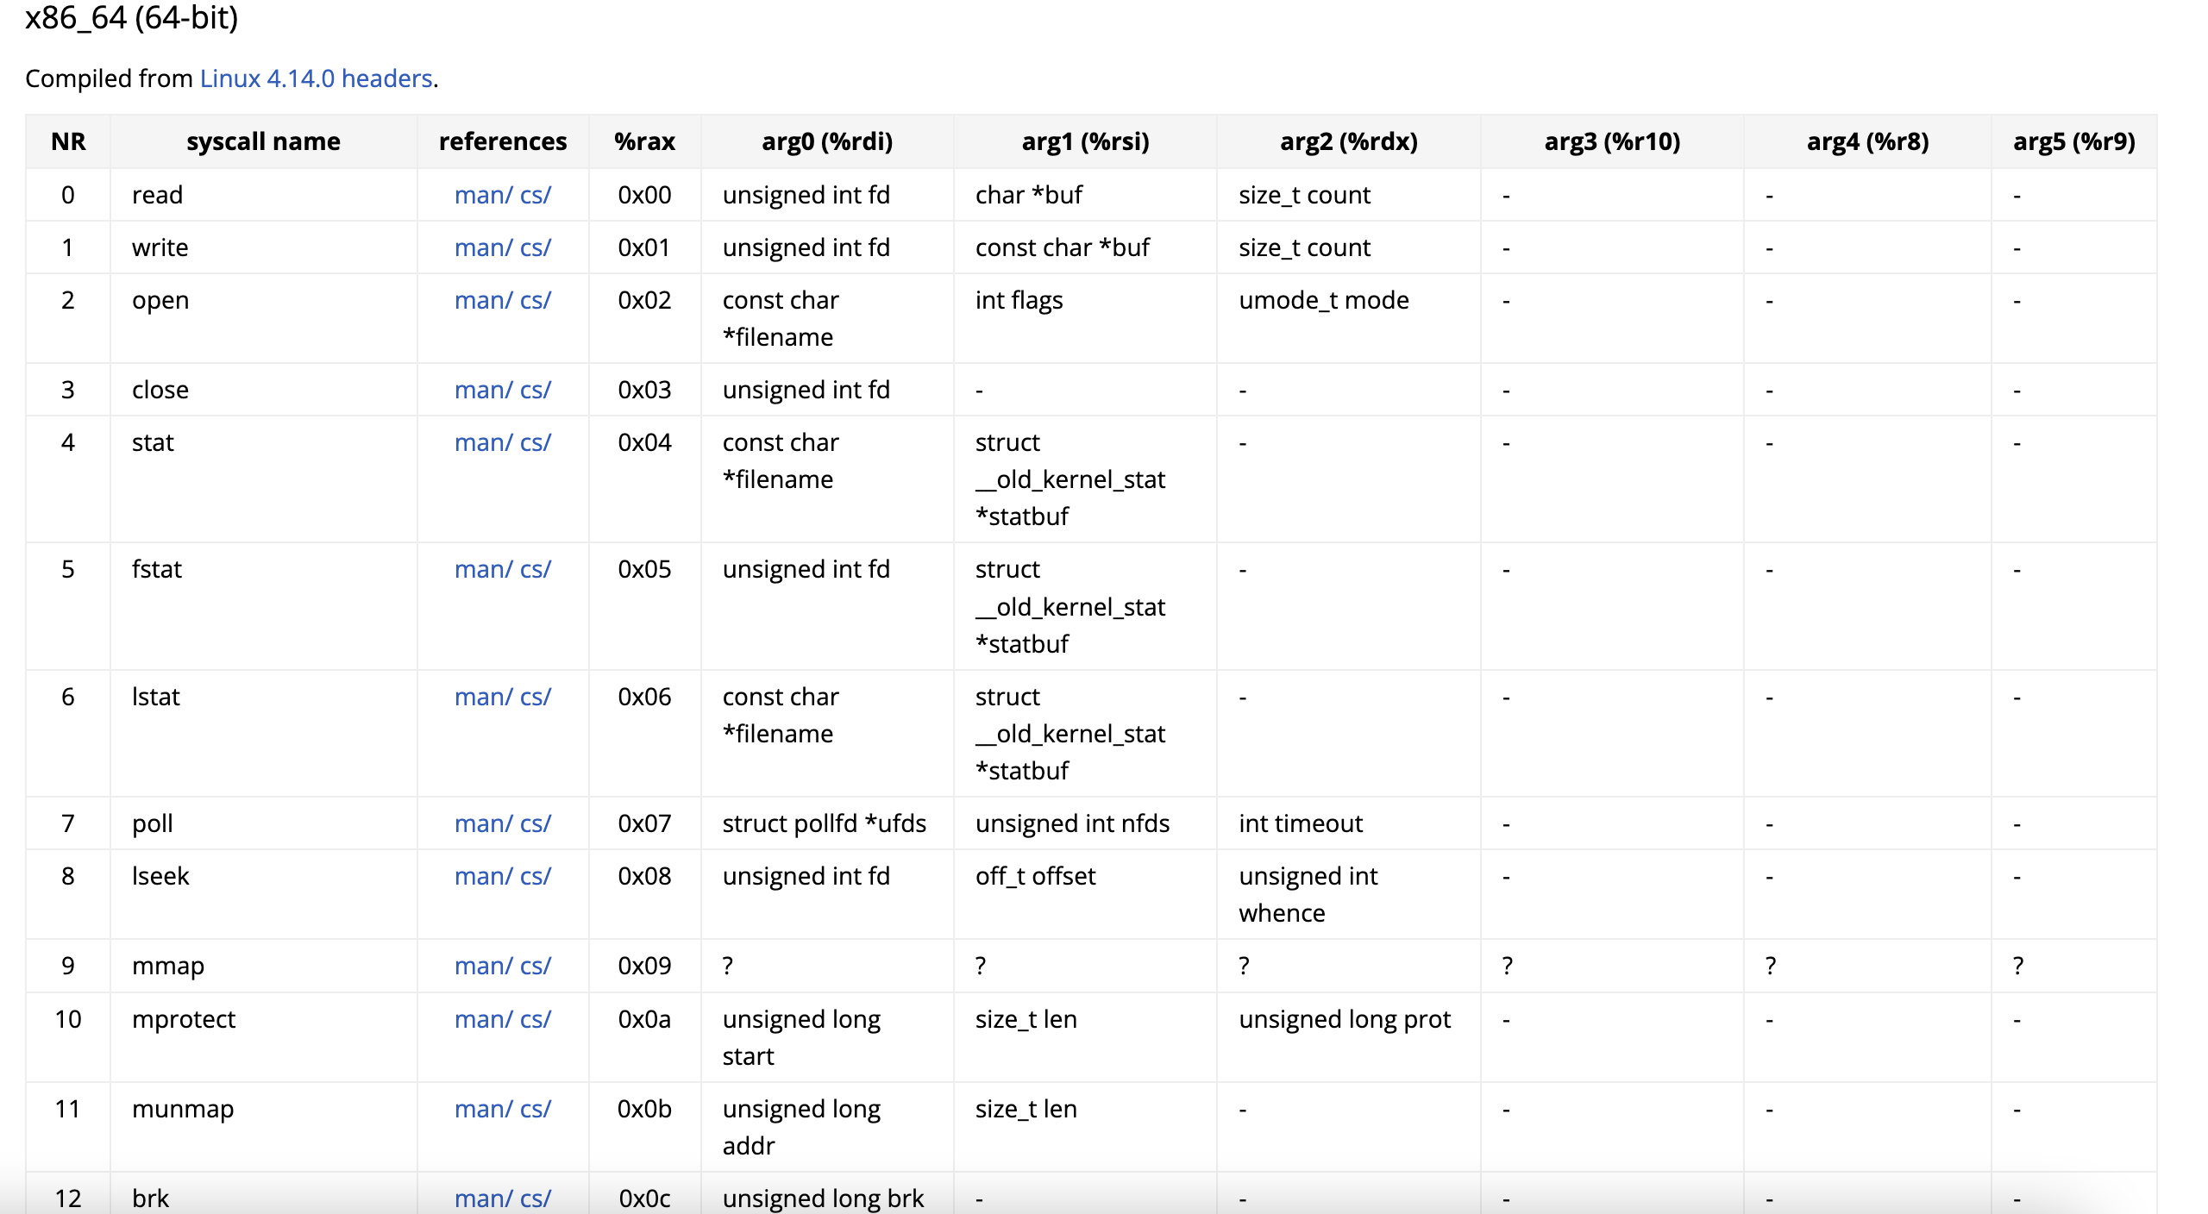Open the cs/ link for open syscall
This screenshot has width=2208, height=1214.
coord(535,300)
